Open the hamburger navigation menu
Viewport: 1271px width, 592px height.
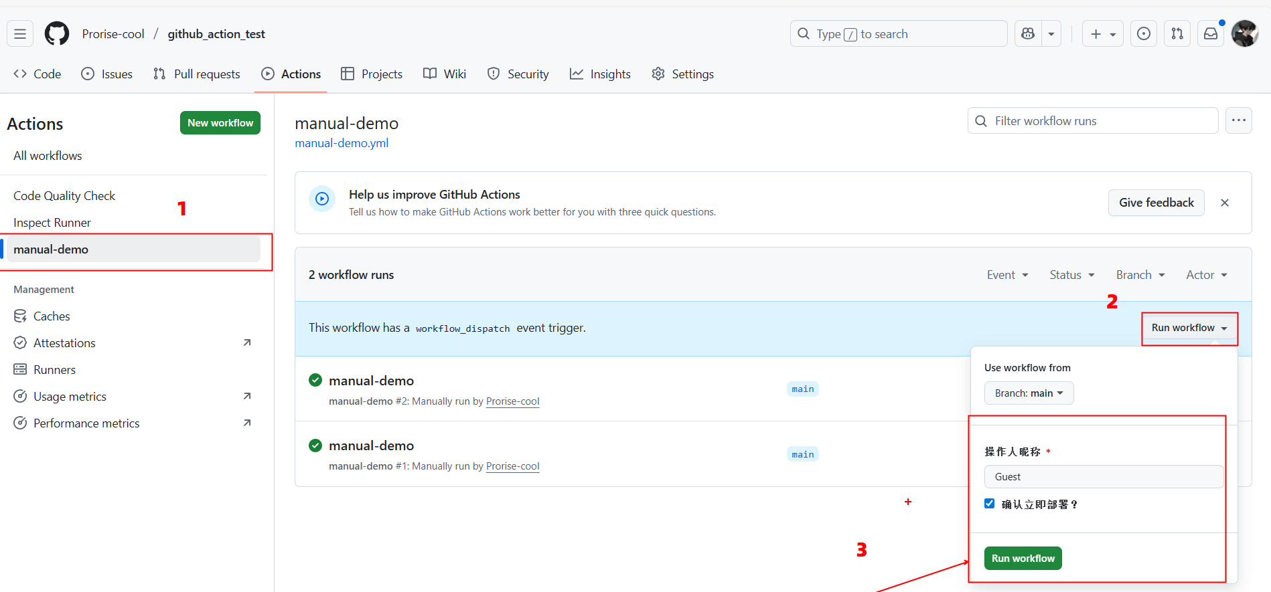coord(20,34)
